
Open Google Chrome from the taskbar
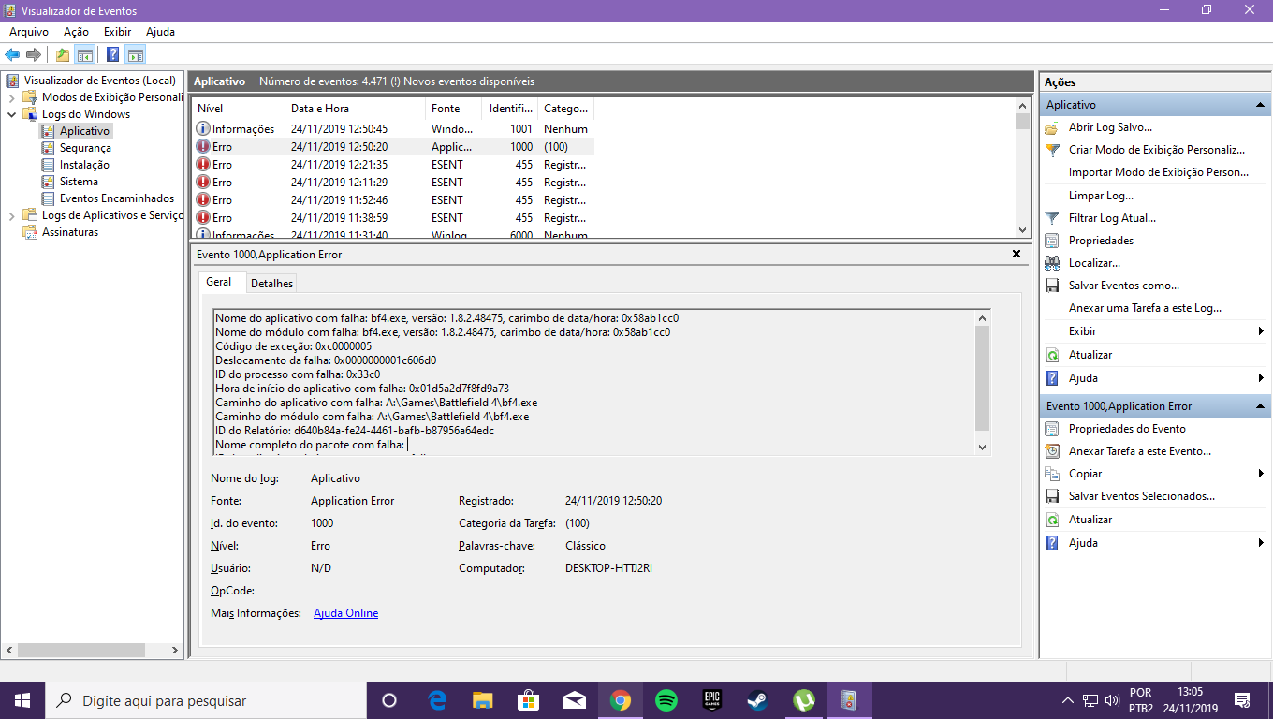620,700
